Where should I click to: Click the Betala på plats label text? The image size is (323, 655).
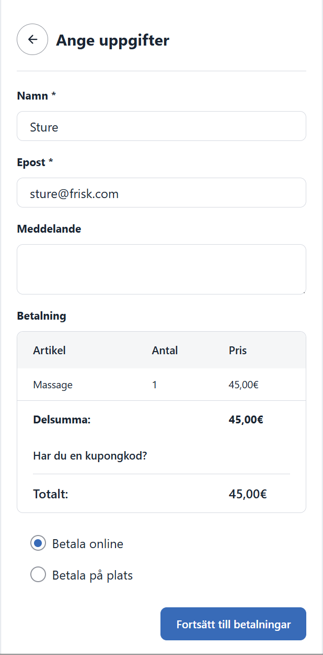coord(93,575)
